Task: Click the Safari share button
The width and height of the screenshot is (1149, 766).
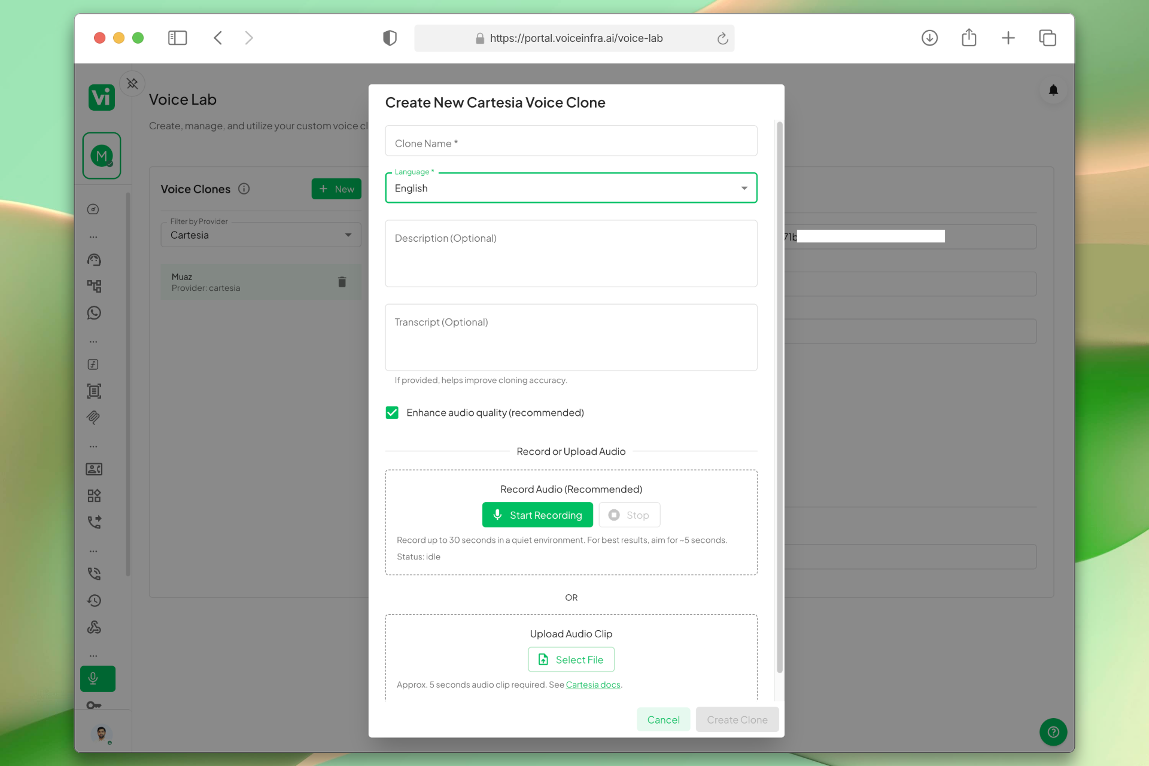Action: [969, 38]
